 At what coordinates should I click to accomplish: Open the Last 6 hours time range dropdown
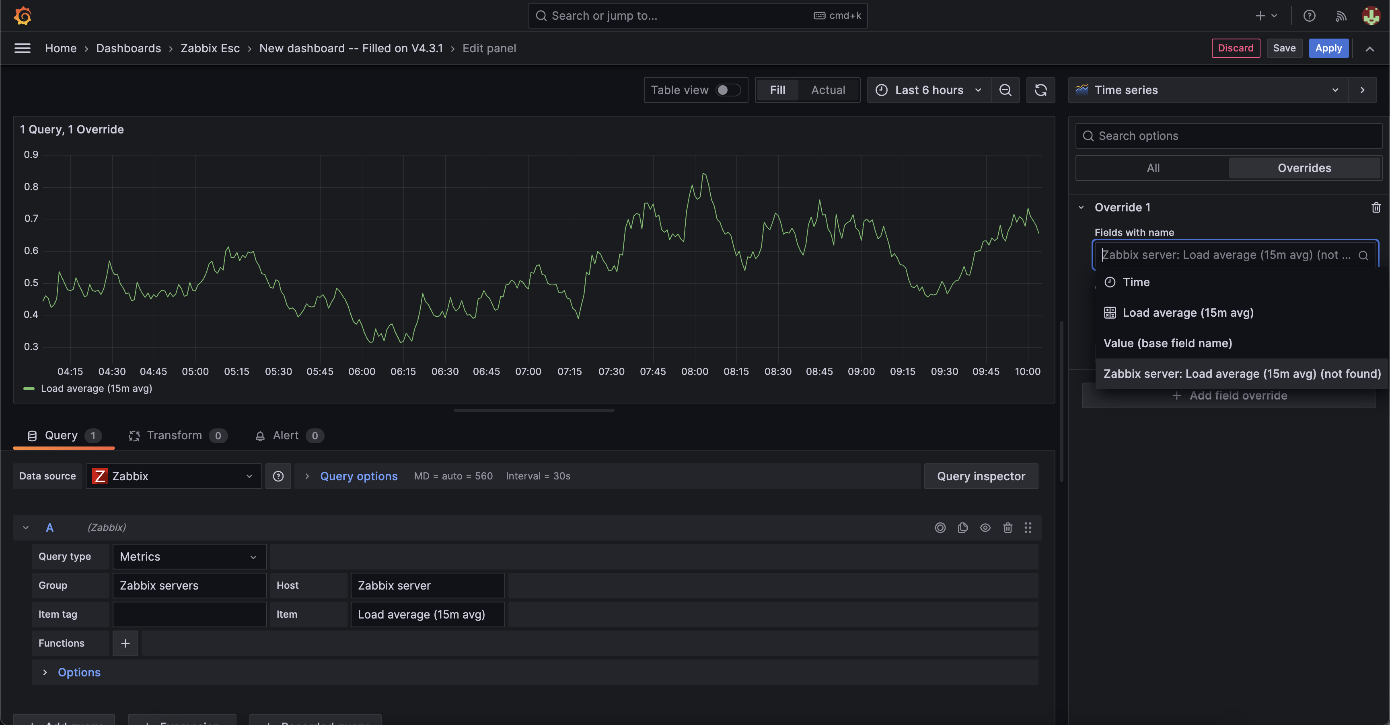(928, 90)
